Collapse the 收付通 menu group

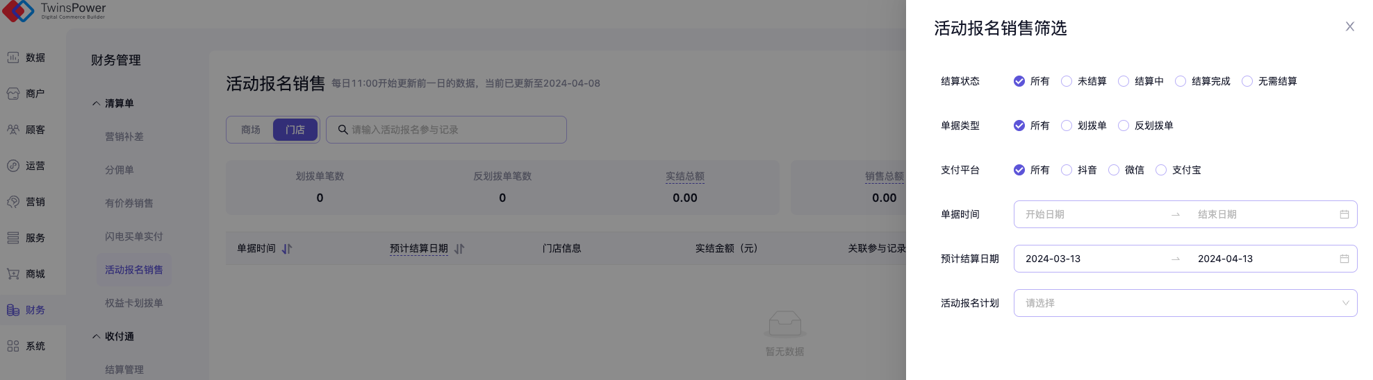97,336
